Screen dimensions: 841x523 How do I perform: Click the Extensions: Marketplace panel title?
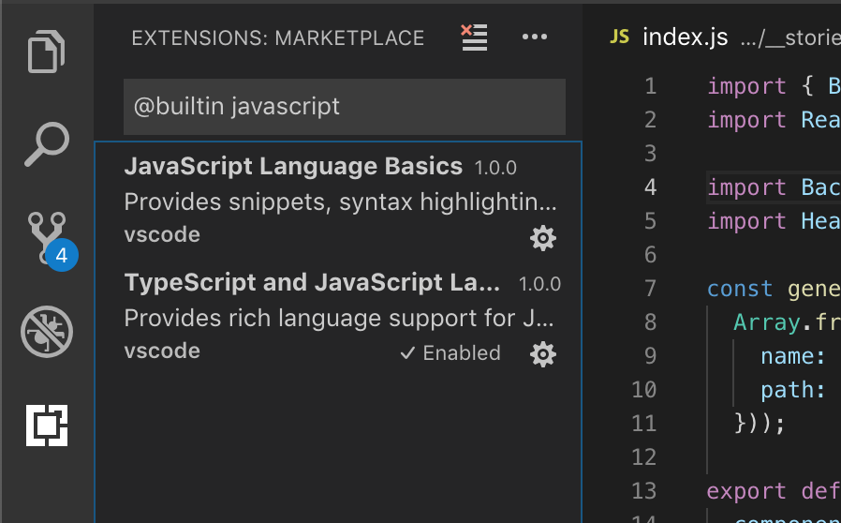(x=278, y=38)
